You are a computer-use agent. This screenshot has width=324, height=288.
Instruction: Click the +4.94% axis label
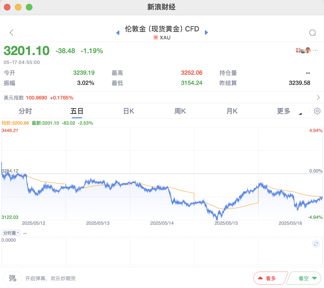tap(316, 131)
